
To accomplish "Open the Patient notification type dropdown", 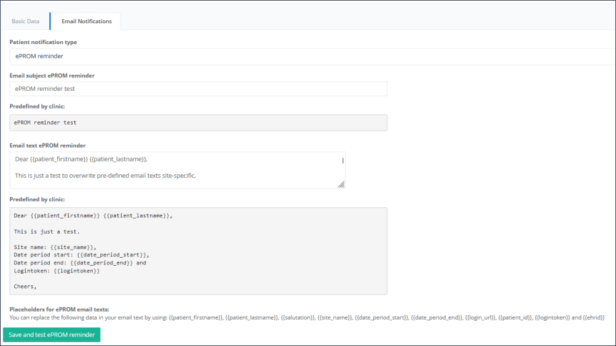I will point(307,56).
